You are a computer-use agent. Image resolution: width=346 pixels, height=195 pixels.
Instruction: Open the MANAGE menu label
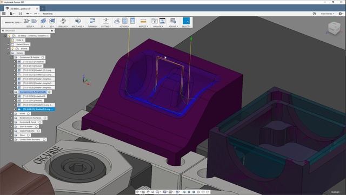[158, 27]
